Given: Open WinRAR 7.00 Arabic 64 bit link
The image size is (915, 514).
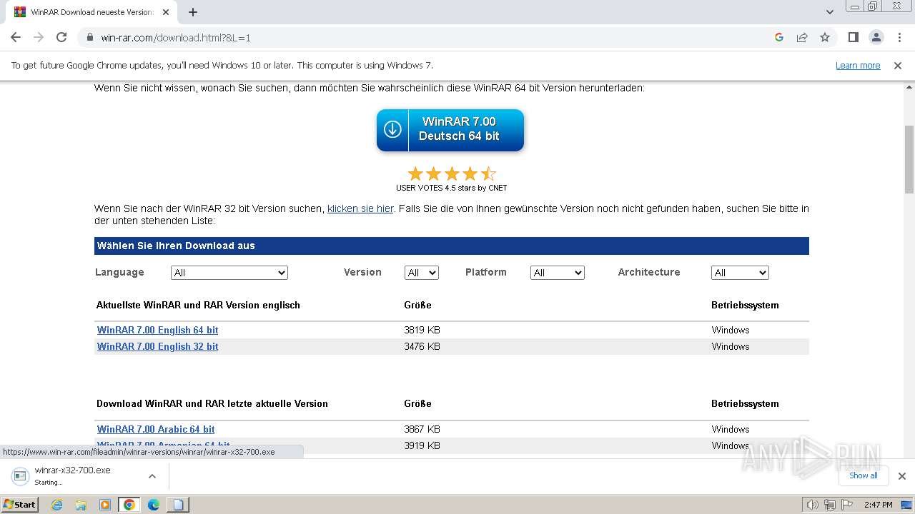Looking at the screenshot, I should 156,429.
